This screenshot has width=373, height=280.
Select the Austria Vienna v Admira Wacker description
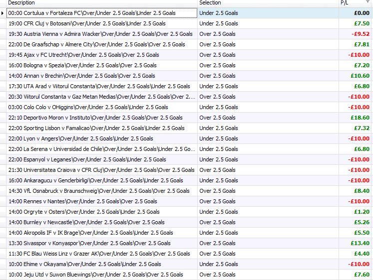tap(102, 34)
